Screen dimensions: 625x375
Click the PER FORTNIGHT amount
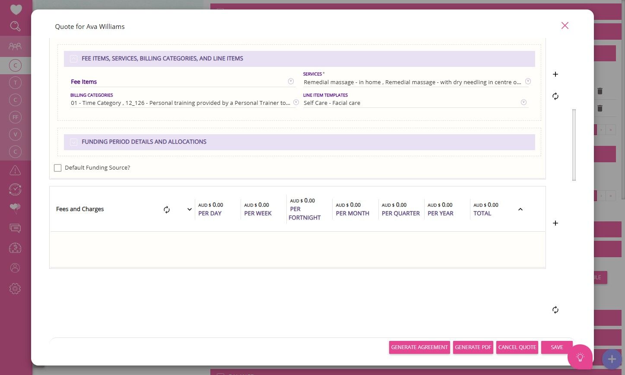pos(302,201)
